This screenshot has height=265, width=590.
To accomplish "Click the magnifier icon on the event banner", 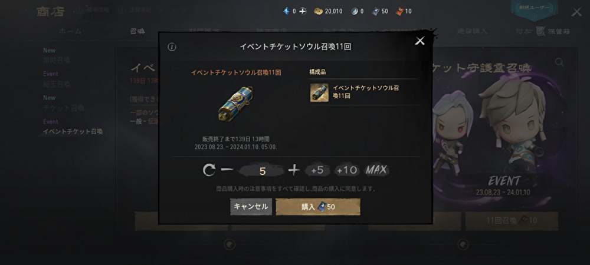I will (559, 62).
